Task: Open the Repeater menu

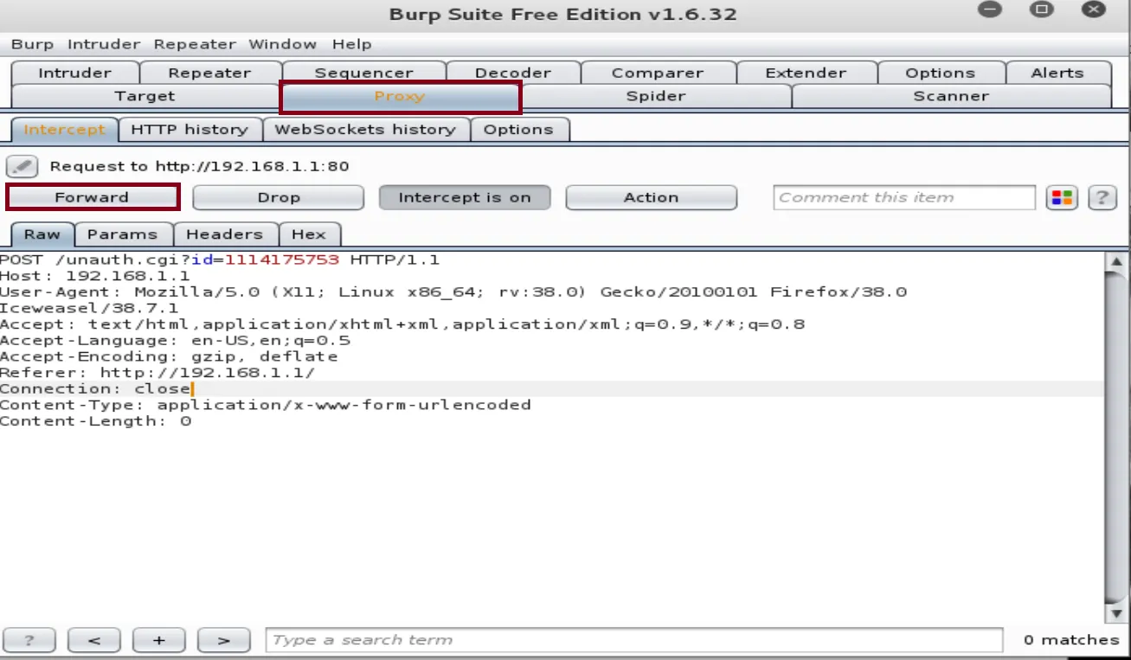Action: pyautogui.click(x=195, y=44)
